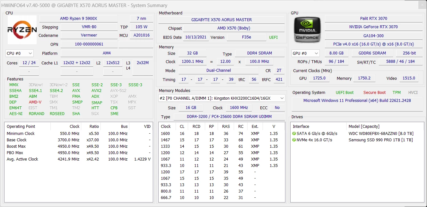Click the tRFC 421 value
Screen dimensions: 427x207
[279, 79]
